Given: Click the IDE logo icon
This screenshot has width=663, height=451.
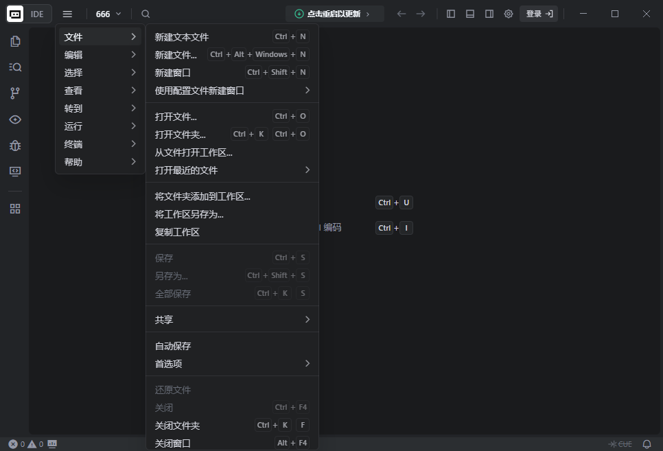Looking at the screenshot, I should tap(15, 14).
